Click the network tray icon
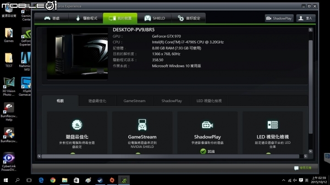The image size is (330, 185). coord(290,180)
